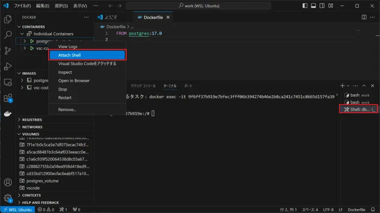380x213 pixels.
Task: Click the Docker whale icon in activity bar
Action: point(8,113)
